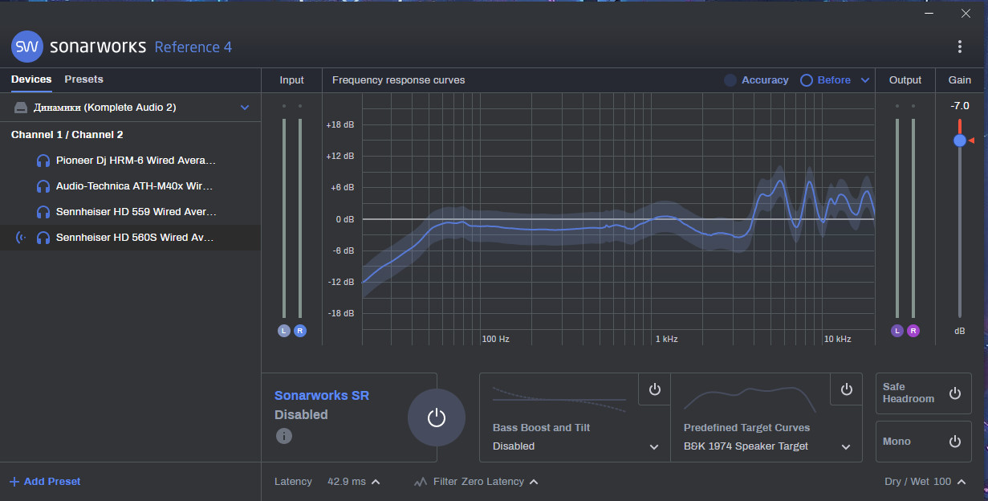Click the output meter L channel badge

click(x=897, y=331)
